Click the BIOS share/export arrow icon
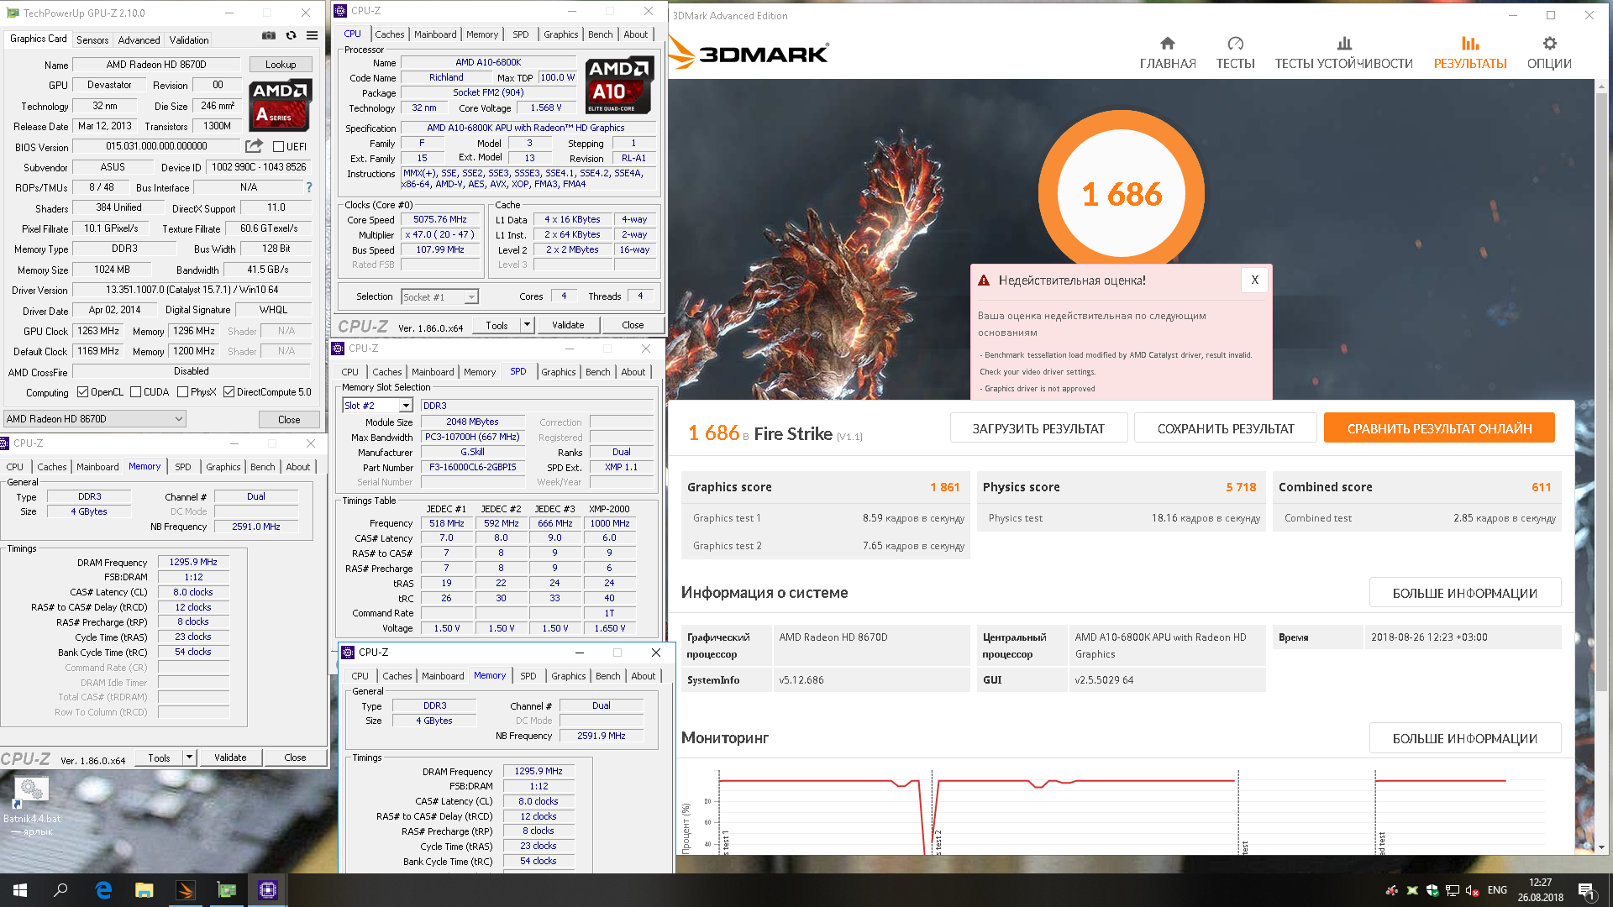The height and width of the screenshot is (907, 1613). click(x=255, y=145)
